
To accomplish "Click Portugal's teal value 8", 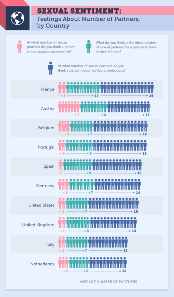I will tap(91, 153).
